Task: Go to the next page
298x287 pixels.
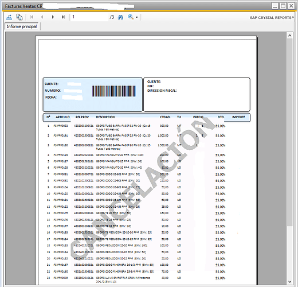Action: point(53,17)
